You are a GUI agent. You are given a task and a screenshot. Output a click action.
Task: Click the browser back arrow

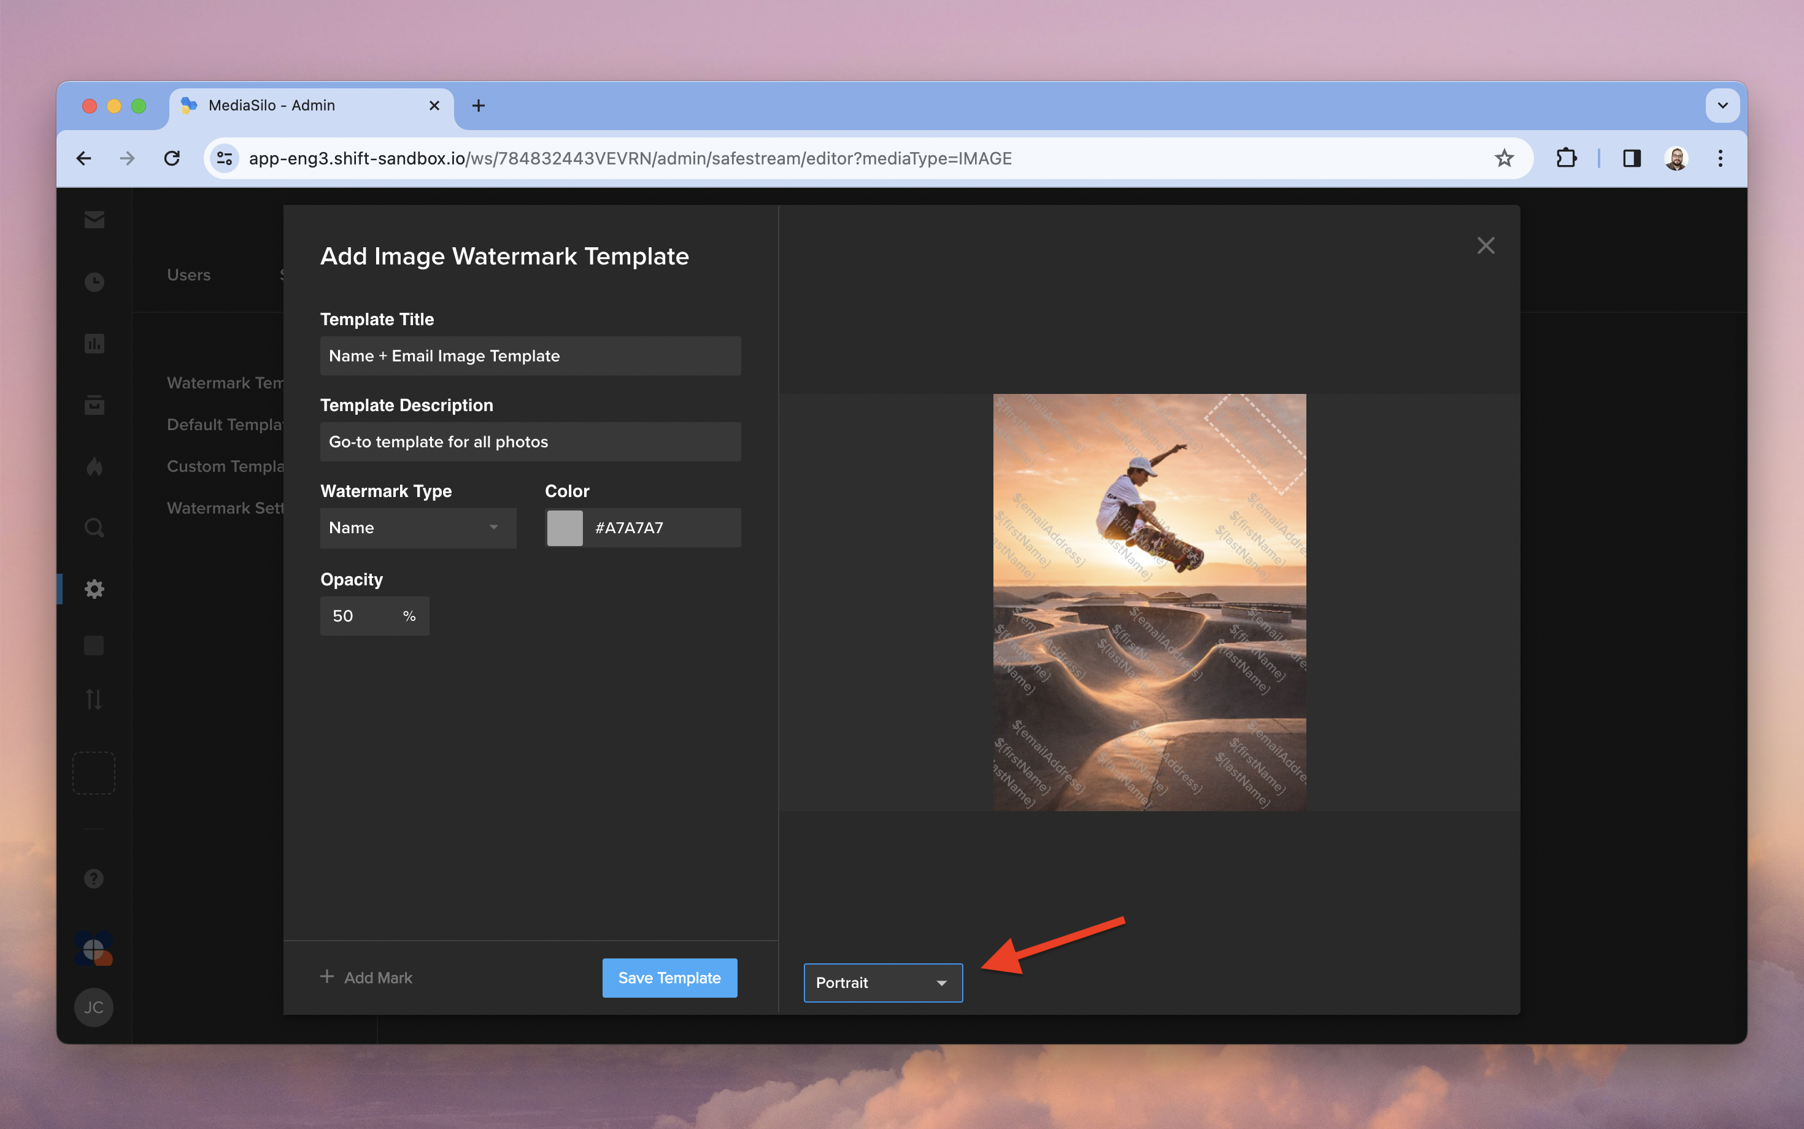click(83, 158)
